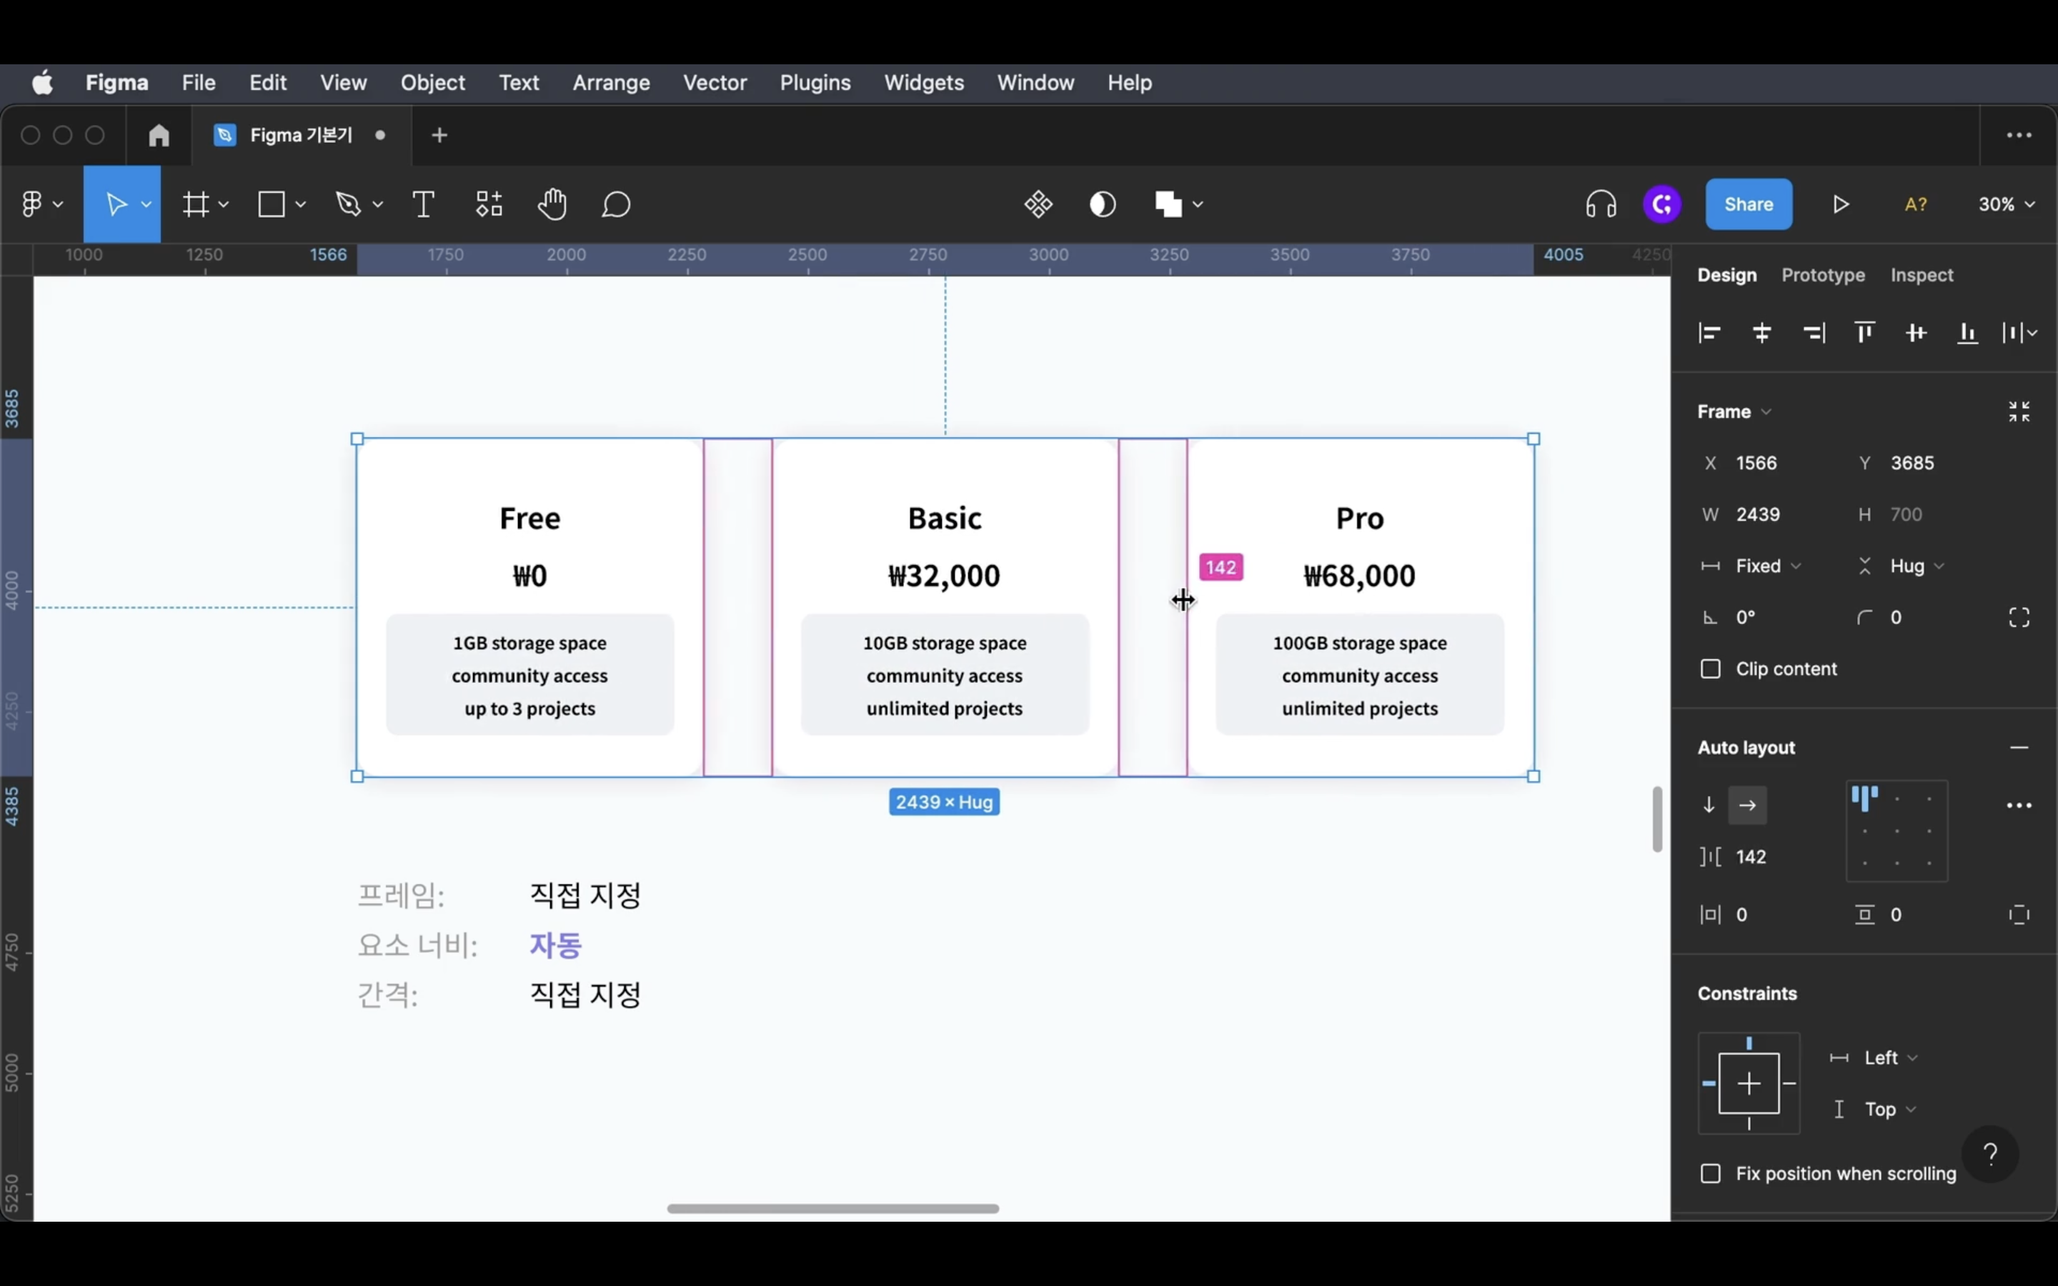2058x1286 pixels.
Task: Align selection to horizontal centers
Action: pyautogui.click(x=1762, y=334)
